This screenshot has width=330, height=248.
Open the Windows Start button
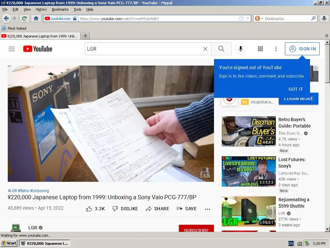point(9,243)
